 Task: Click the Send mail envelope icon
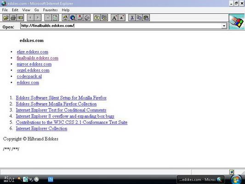click(x=21, y=17)
